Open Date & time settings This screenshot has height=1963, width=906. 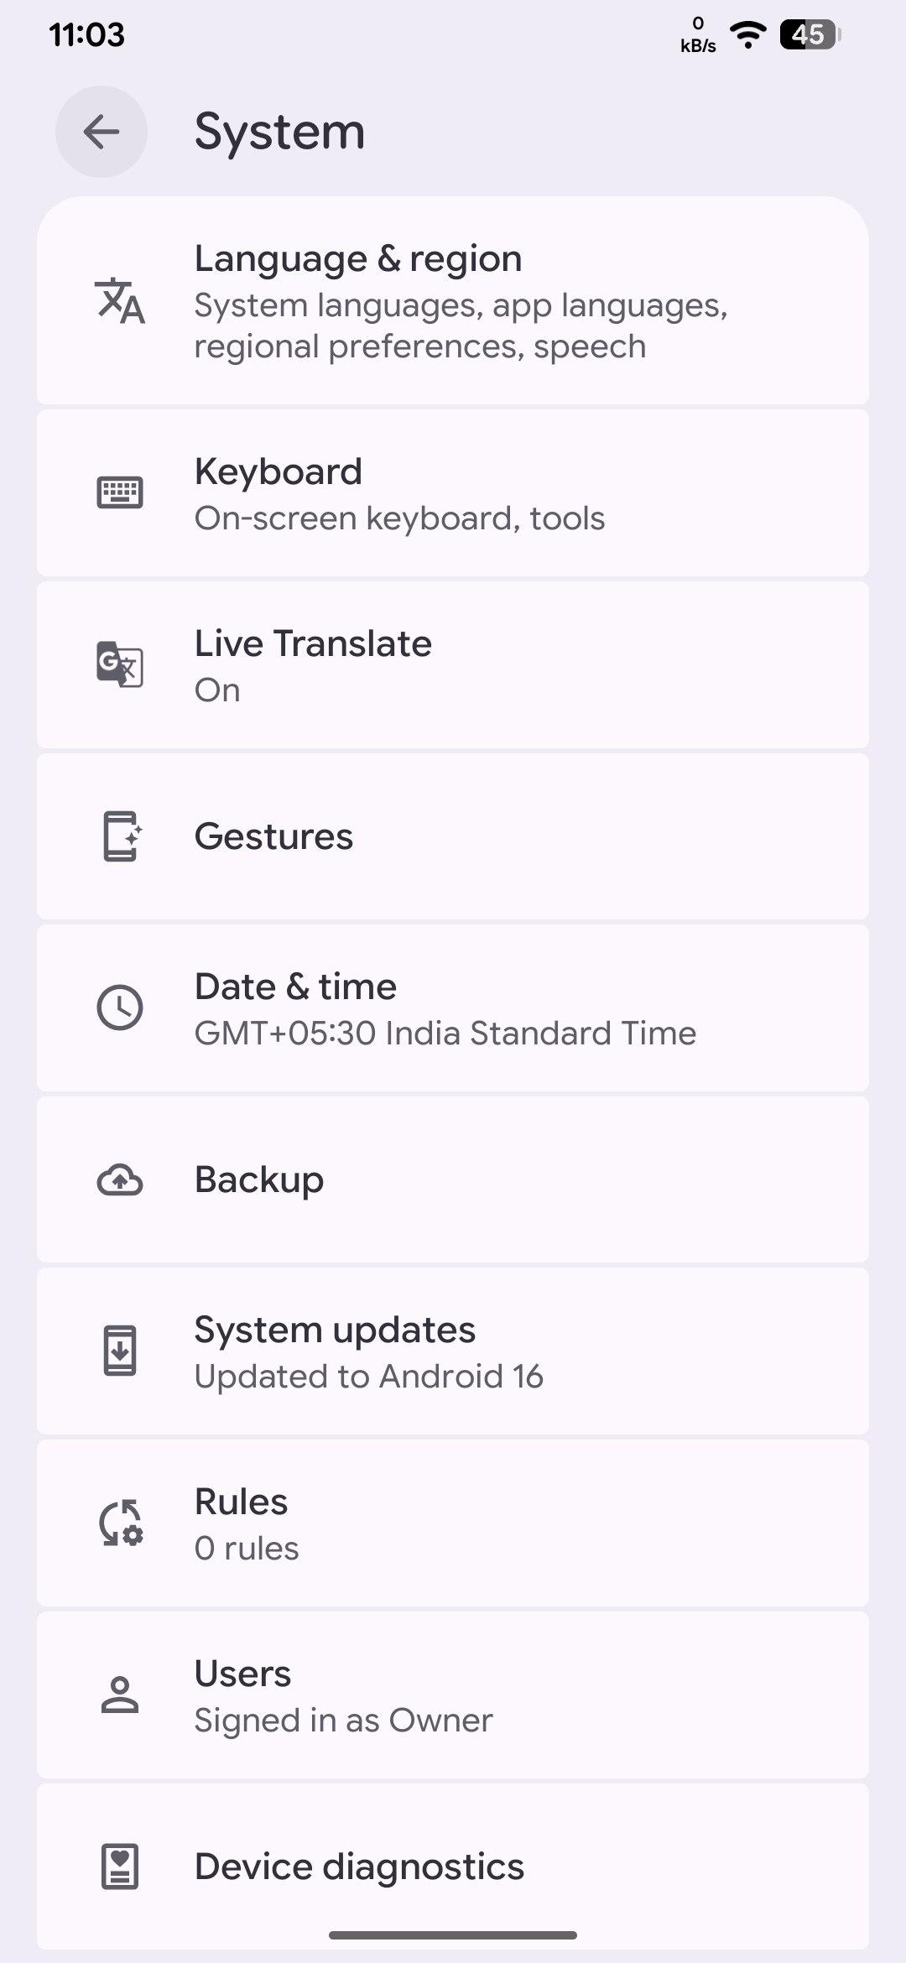tap(445, 1008)
